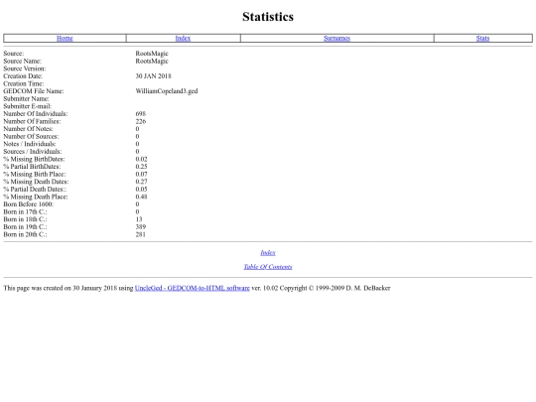Click the 'Creation Time:' label
This screenshot has width=536, height=402.
24,83
